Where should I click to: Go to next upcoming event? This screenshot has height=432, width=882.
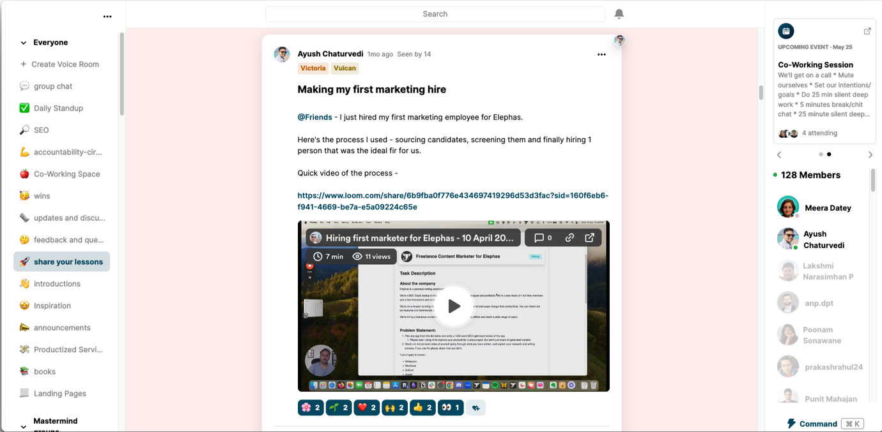pyautogui.click(x=870, y=155)
